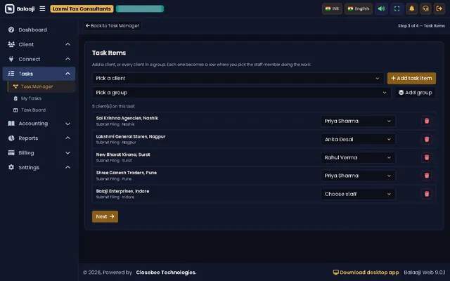Click the Next button
The height and width of the screenshot is (281, 450).
[x=105, y=216]
